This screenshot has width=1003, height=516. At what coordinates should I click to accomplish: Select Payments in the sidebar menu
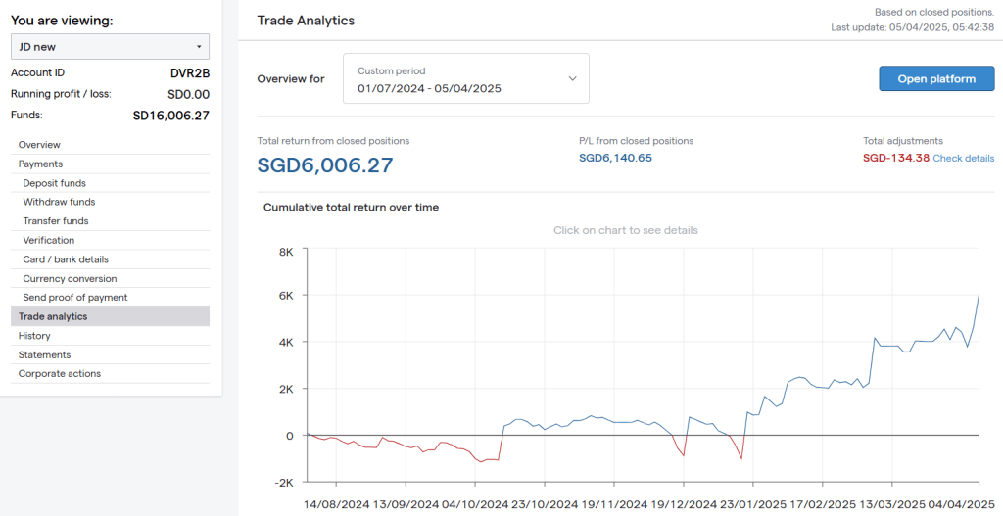pyautogui.click(x=40, y=164)
